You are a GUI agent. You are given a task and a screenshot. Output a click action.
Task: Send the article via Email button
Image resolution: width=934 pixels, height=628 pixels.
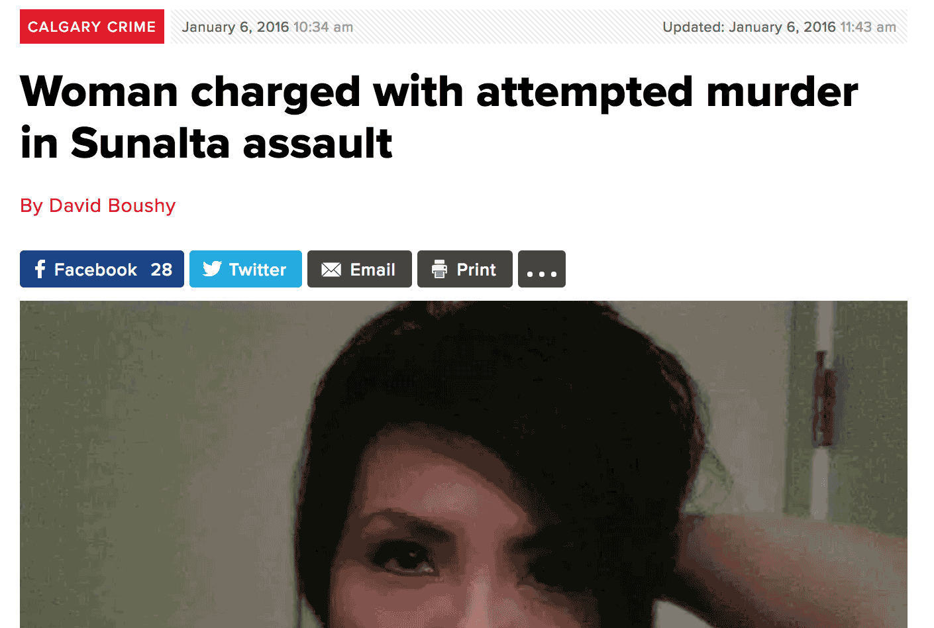360,269
